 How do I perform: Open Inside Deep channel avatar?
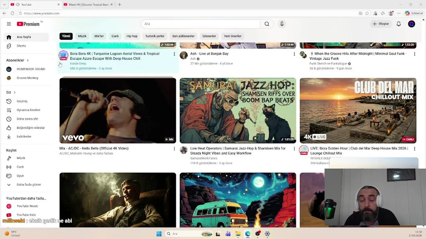click(x=63, y=55)
